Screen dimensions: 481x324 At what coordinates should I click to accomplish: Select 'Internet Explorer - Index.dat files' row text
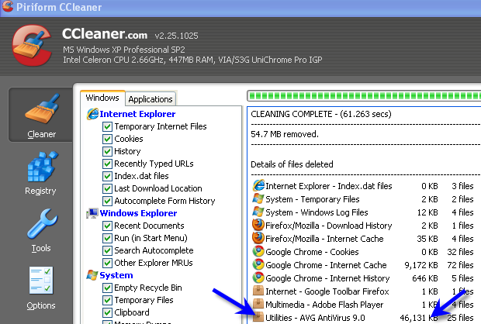pyautogui.click(x=329, y=186)
